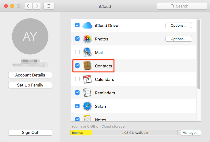Toggle the Notes checkbox
This screenshot has width=210, height=142.
77,119
